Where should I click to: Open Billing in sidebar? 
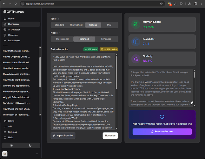pos(21,121)
